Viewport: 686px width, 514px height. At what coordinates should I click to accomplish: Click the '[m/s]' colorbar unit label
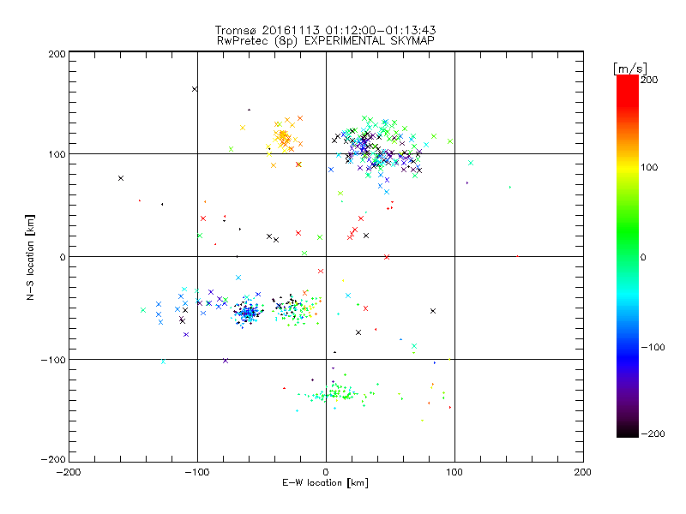[630, 69]
